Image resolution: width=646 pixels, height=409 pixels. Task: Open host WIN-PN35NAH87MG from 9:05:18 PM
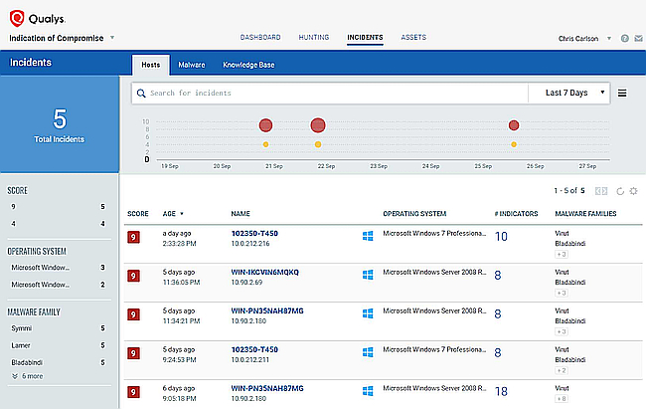tap(267, 389)
